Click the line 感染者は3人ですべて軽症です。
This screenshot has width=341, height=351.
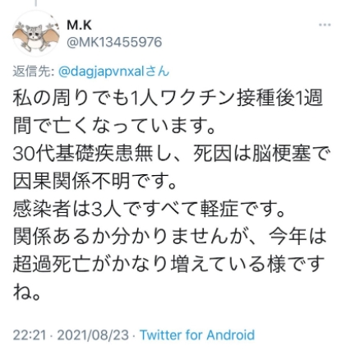click(x=150, y=209)
